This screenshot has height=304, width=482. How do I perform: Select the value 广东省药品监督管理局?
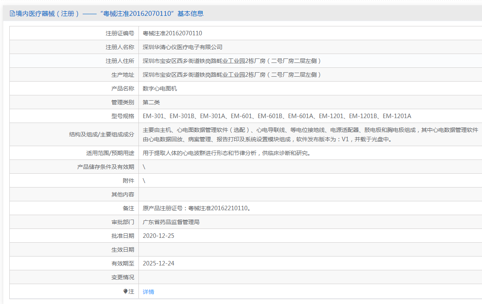coord(171,222)
